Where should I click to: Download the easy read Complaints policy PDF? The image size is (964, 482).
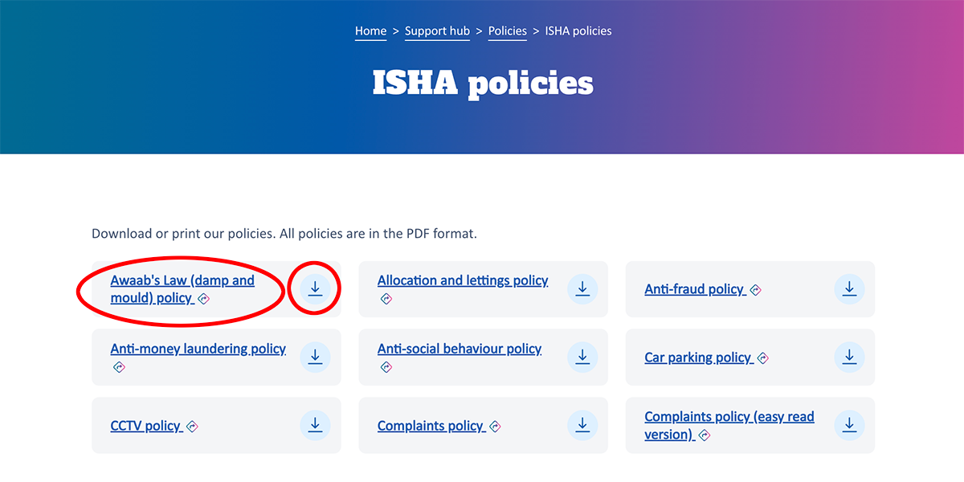(x=849, y=425)
